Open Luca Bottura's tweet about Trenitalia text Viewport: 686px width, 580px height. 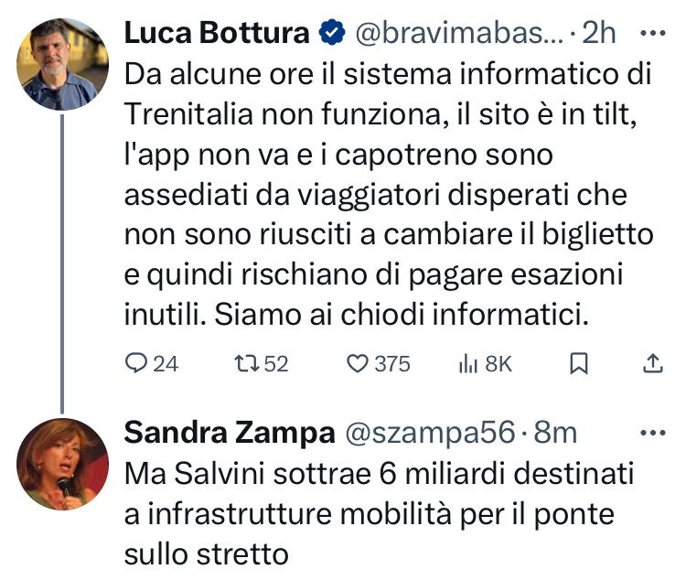click(389, 194)
